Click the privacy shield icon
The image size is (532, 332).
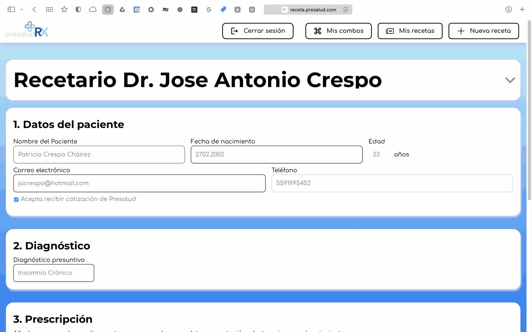point(78,10)
